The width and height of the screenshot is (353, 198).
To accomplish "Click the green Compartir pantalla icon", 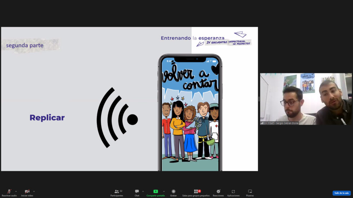I will tap(156, 192).
